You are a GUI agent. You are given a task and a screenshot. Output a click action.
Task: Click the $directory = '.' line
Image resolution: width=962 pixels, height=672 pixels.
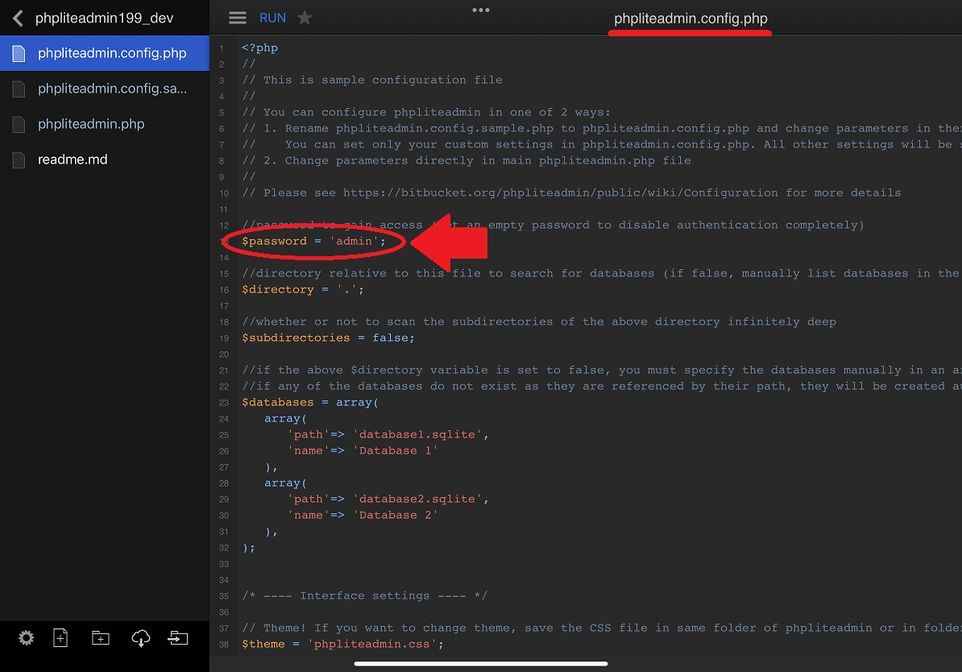(x=303, y=289)
